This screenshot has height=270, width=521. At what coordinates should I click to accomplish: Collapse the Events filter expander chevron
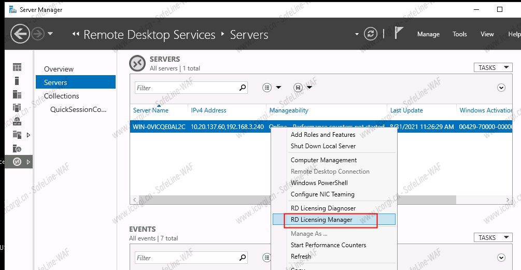click(501, 258)
